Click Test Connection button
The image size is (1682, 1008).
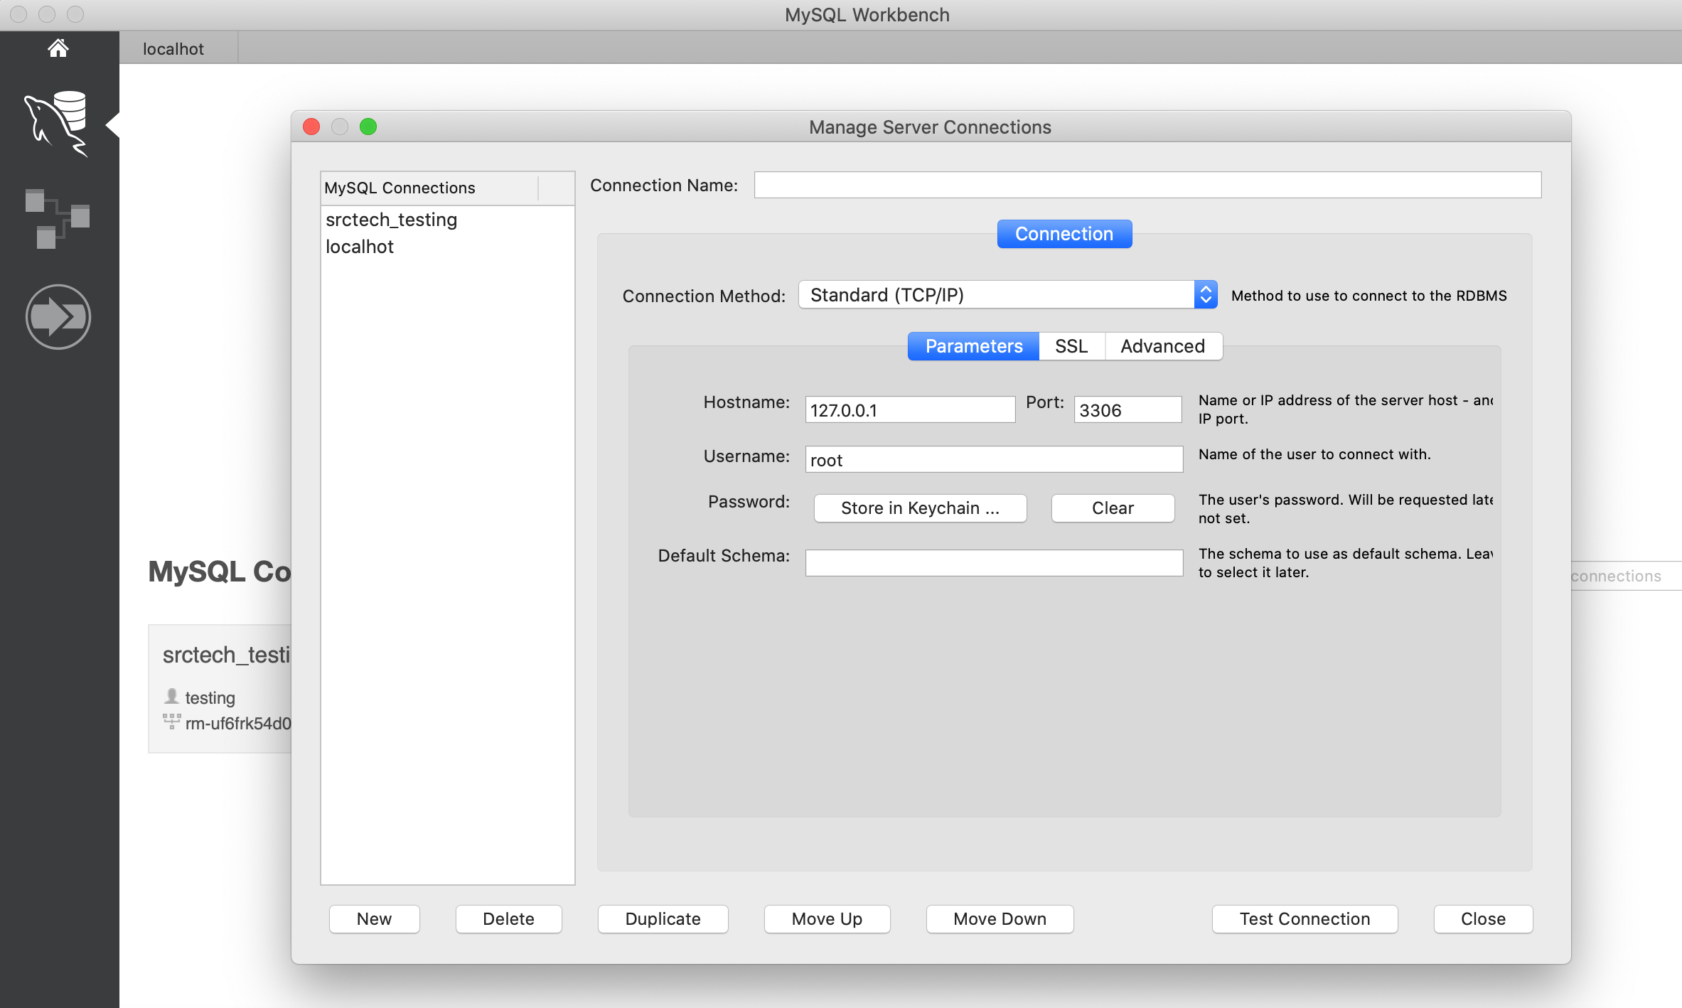tap(1305, 919)
